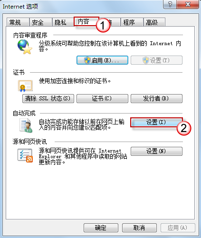Click the red circled number 1 marker
201x238 pixels.
click(x=103, y=25)
